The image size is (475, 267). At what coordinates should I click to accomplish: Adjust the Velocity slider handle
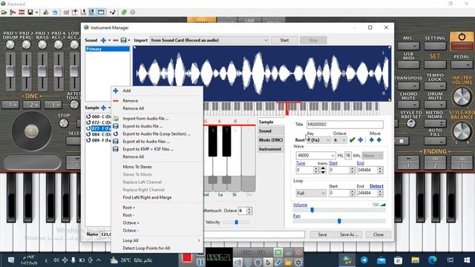pyautogui.click(x=236, y=222)
